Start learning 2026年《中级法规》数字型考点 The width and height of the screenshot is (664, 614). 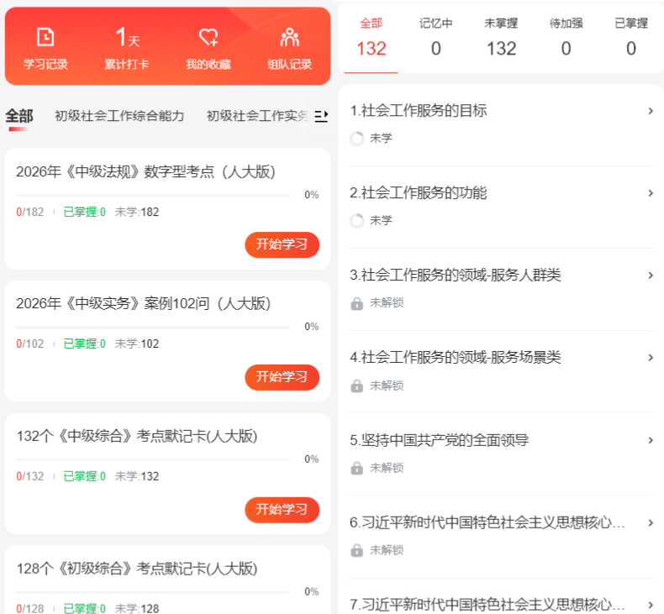[x=282, y=244]
